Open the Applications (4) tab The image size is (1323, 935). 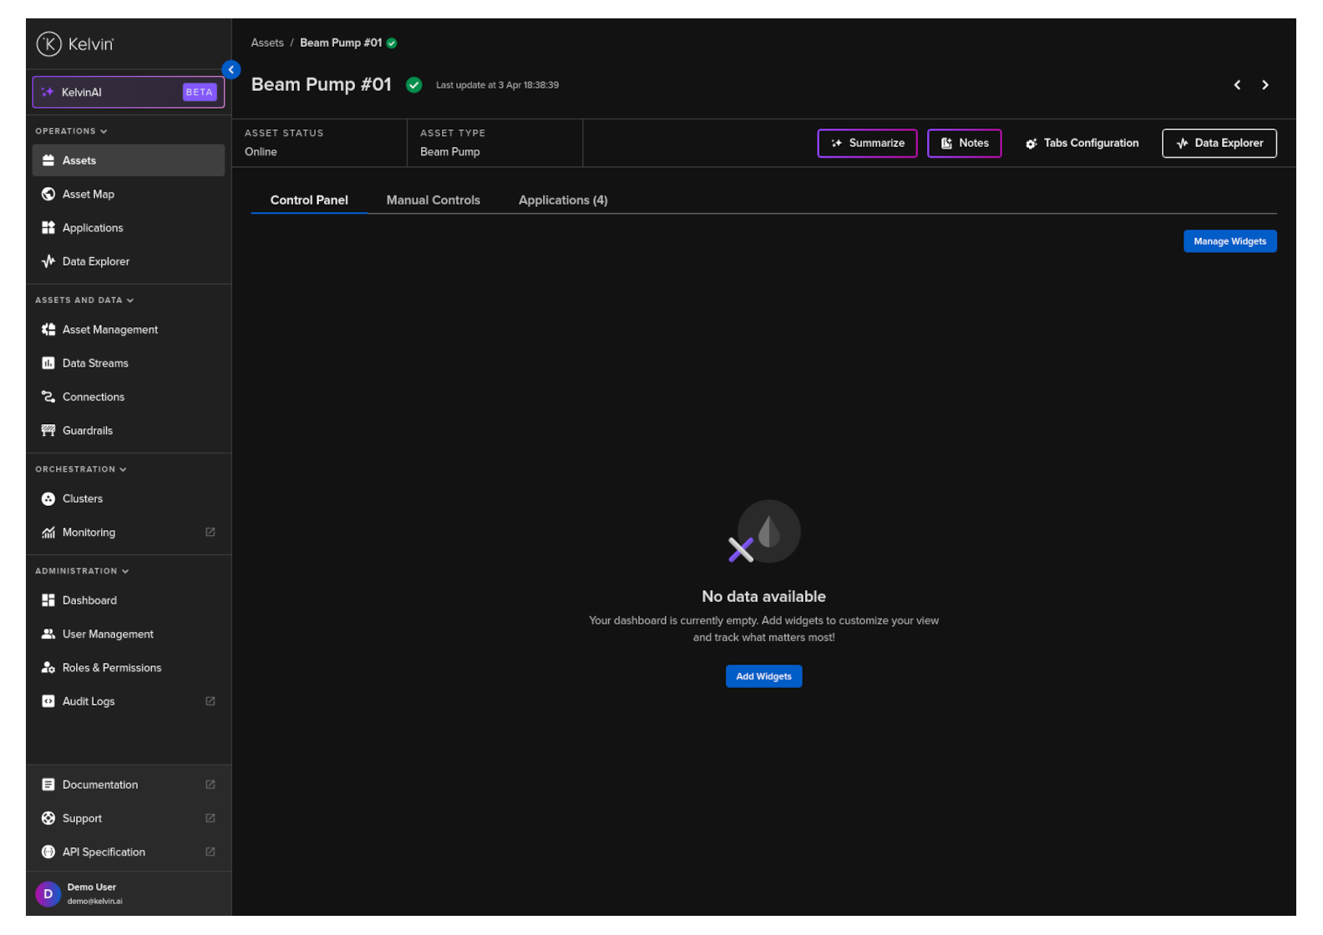(x=562, y=200)
